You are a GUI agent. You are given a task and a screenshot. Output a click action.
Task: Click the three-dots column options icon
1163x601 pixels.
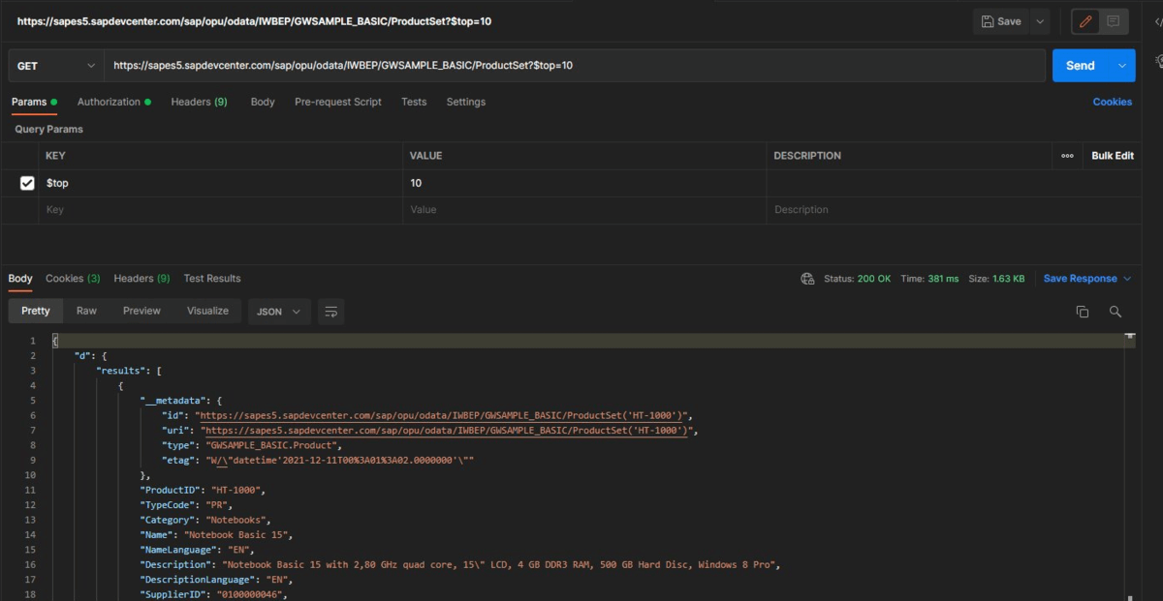[1067, 156]
